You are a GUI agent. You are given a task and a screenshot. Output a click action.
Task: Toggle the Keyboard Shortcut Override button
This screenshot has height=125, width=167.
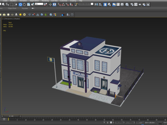pos(54,5)
